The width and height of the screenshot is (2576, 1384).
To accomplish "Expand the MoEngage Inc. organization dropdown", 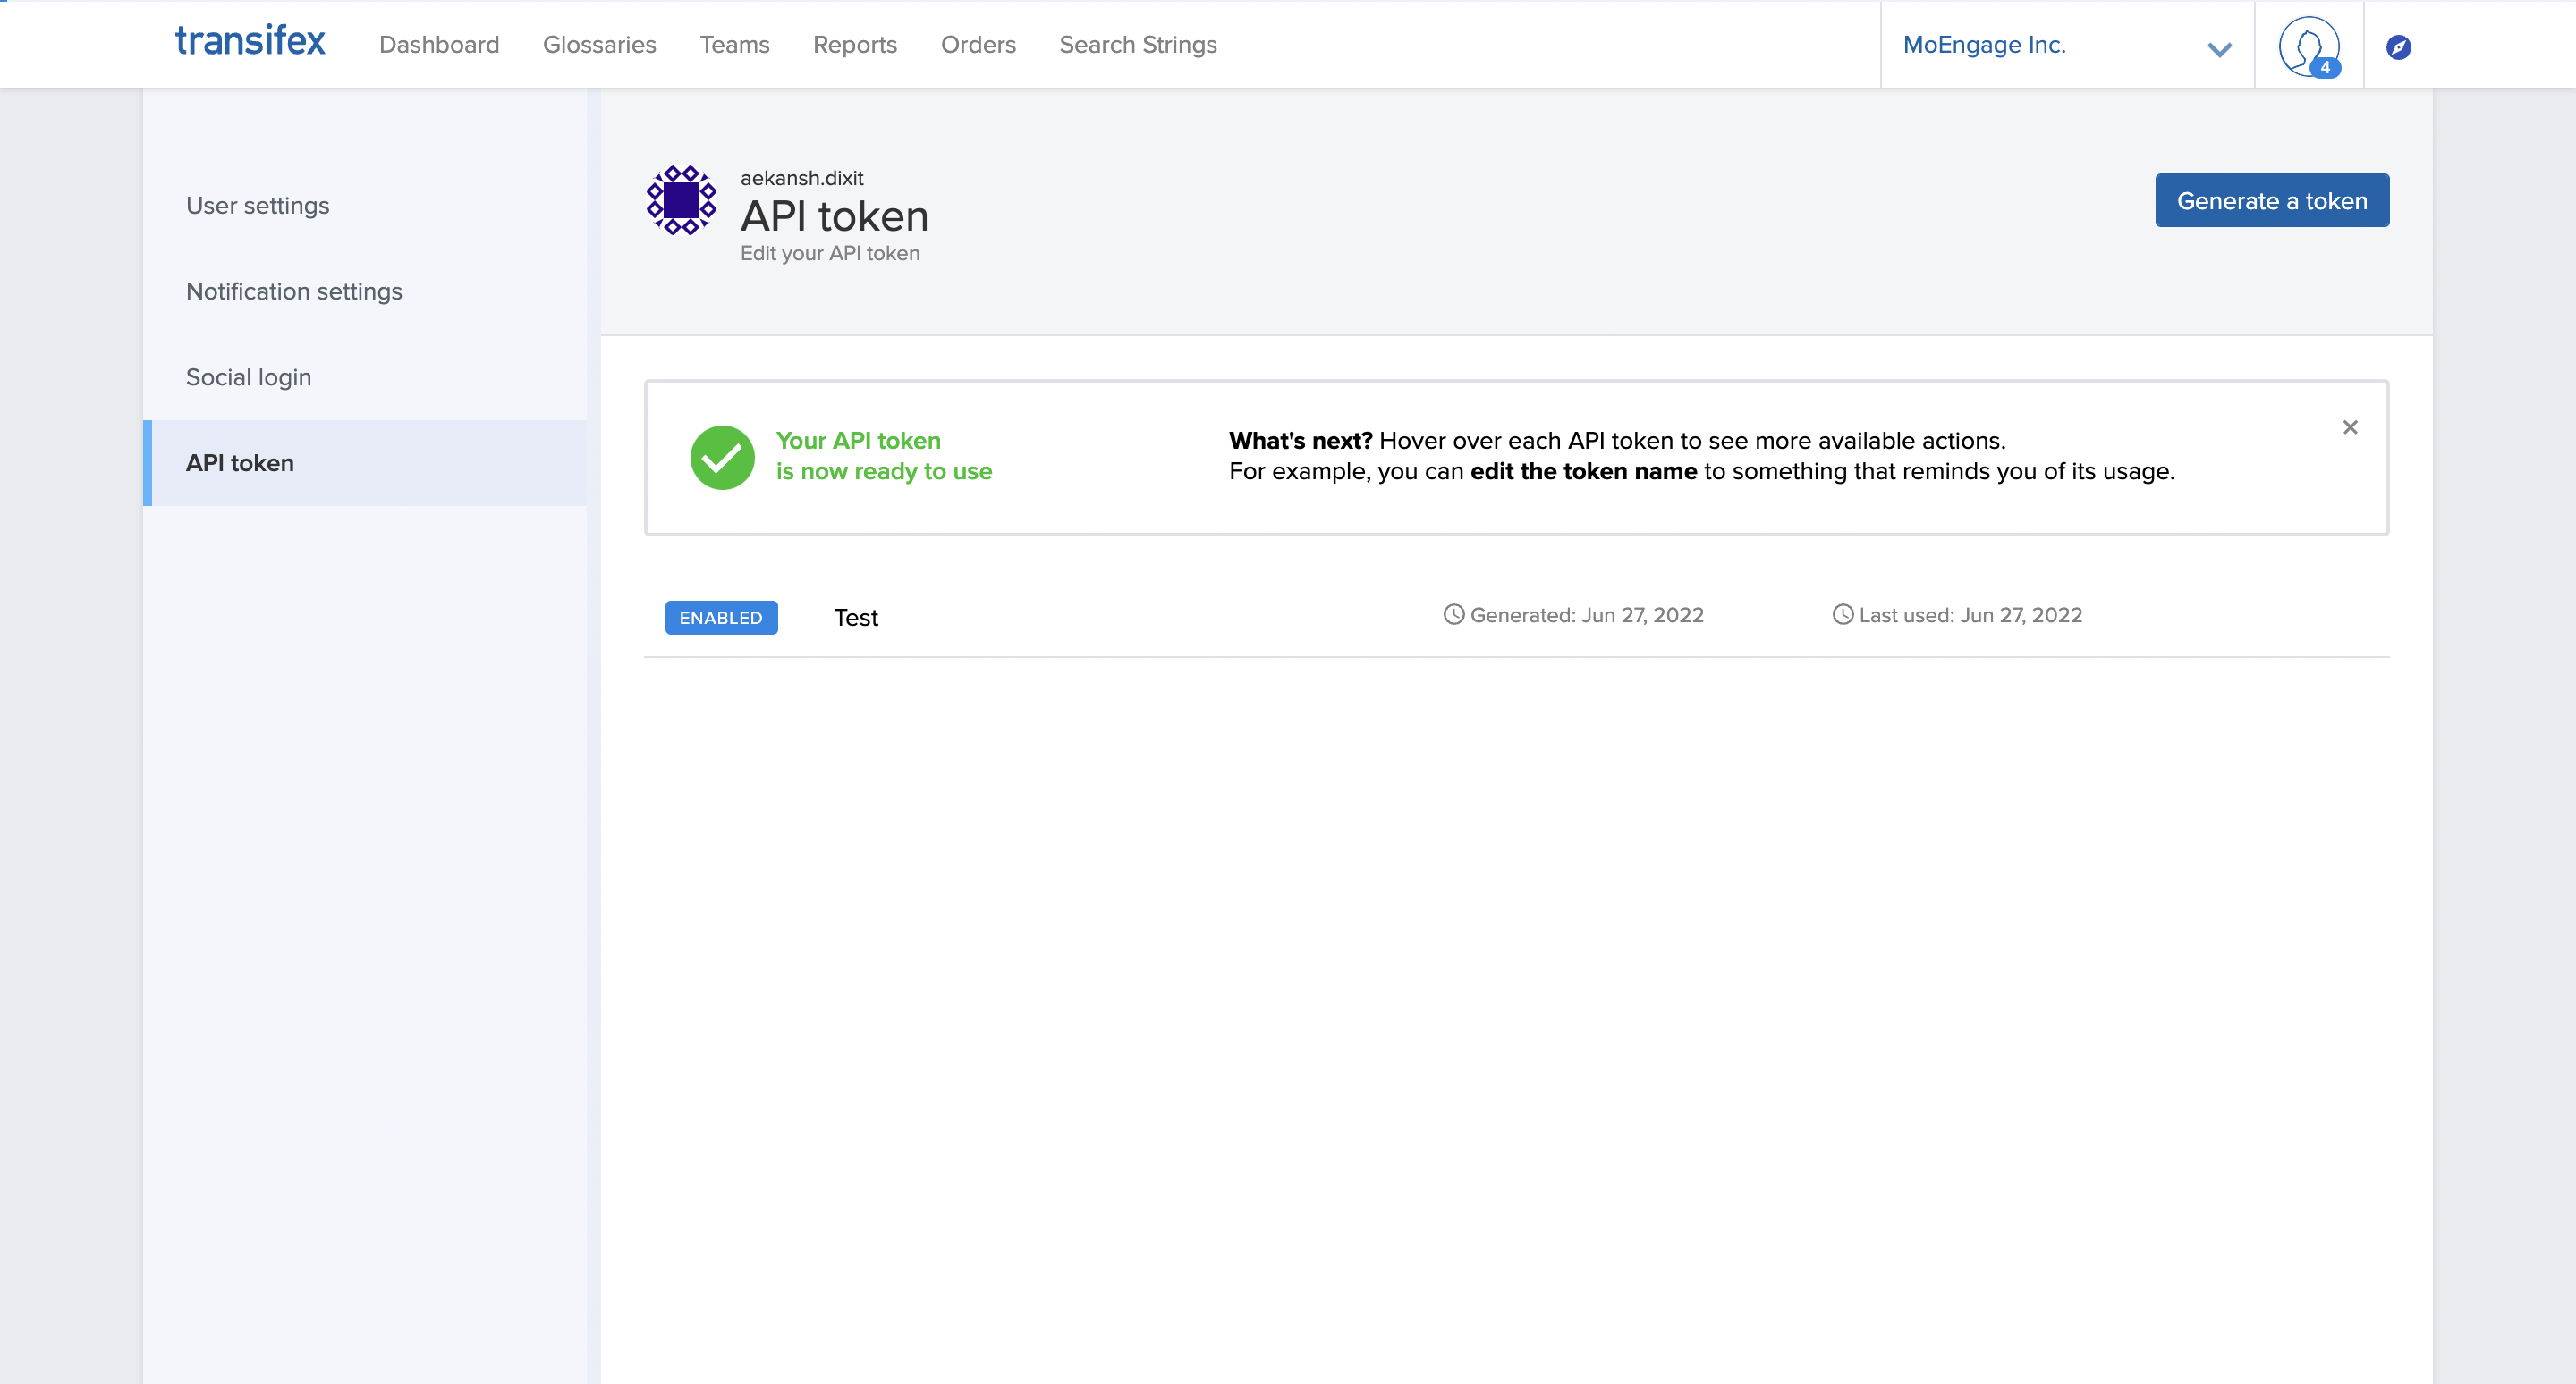I will (x=1984, y=45).
